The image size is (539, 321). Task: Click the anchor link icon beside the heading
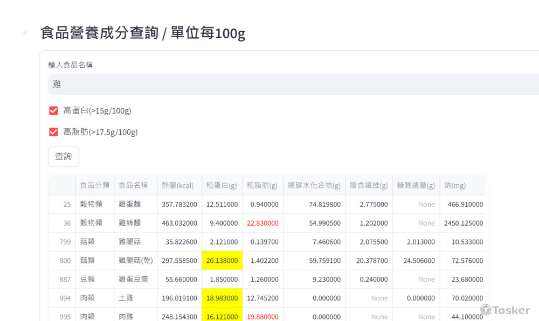[24, 33]
